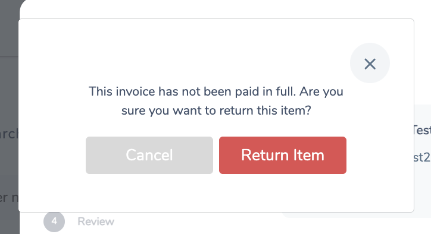
Task: Close the dialog with the X icon
Action: coord(370,63)
